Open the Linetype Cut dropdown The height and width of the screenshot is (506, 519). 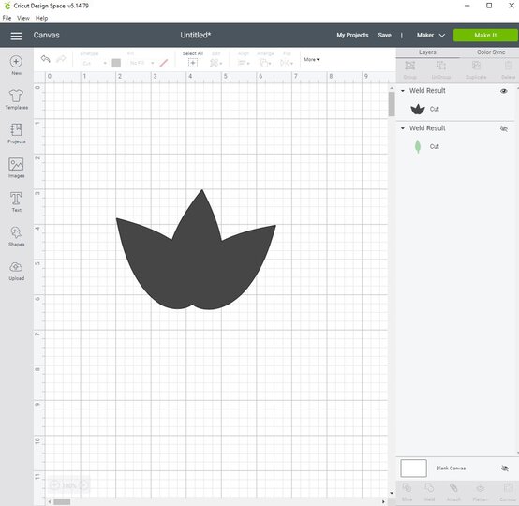95,63
